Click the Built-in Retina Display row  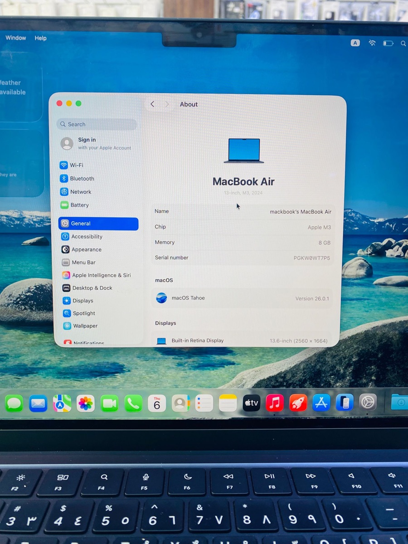click(x=242, y=340)
